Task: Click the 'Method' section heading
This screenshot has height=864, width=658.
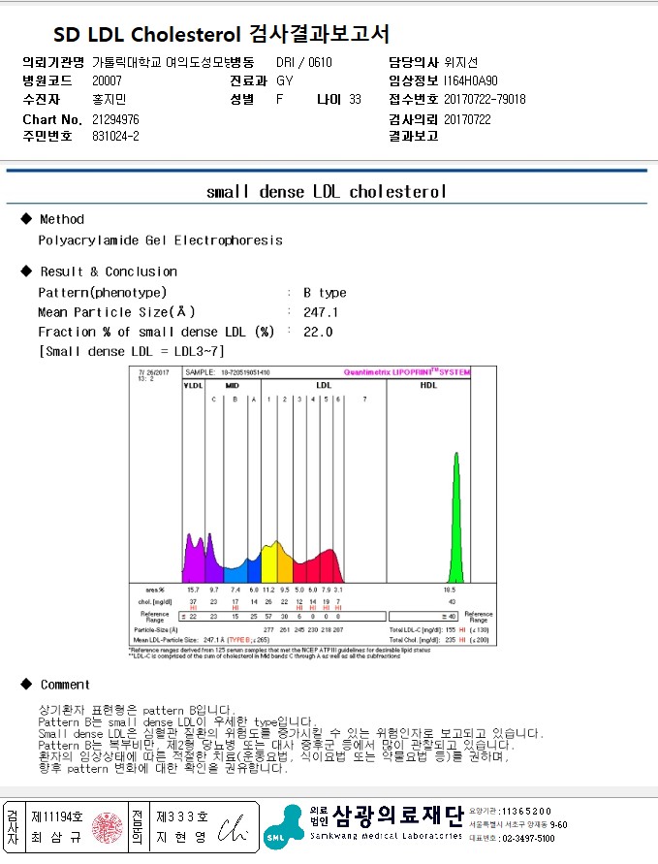Action: [x=62, y=219]
